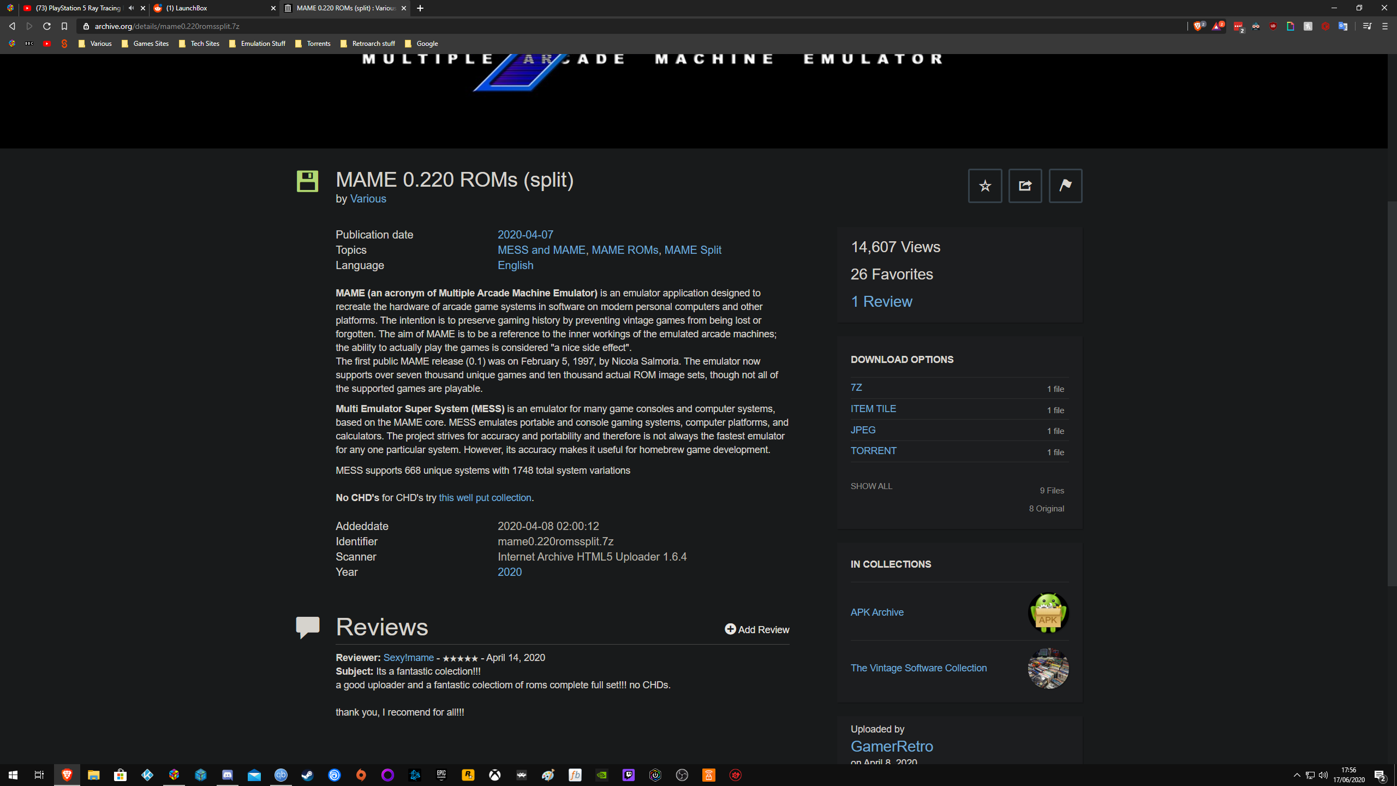
Task: Download the TORRENT file option
Action: 874,451
